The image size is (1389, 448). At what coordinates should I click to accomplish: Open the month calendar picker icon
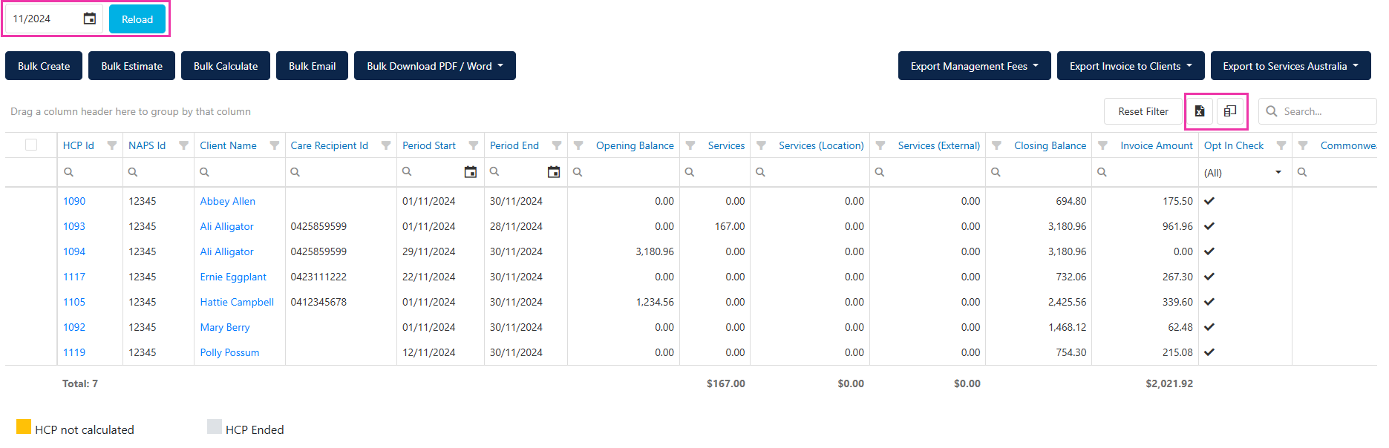coord(89,19)
